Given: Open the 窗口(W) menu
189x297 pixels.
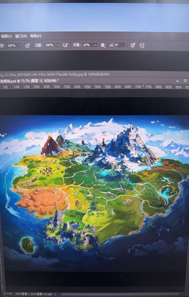Looking at the screenshot, I should [21, 36].
